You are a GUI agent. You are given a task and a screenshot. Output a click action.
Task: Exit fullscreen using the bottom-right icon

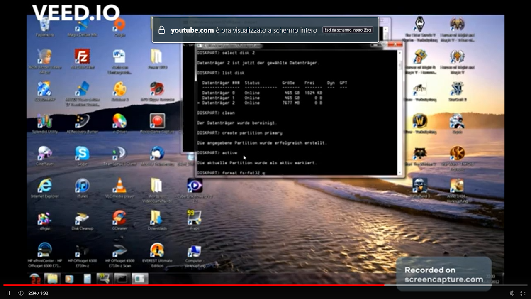pyautogui.click(x=523, y=293)
